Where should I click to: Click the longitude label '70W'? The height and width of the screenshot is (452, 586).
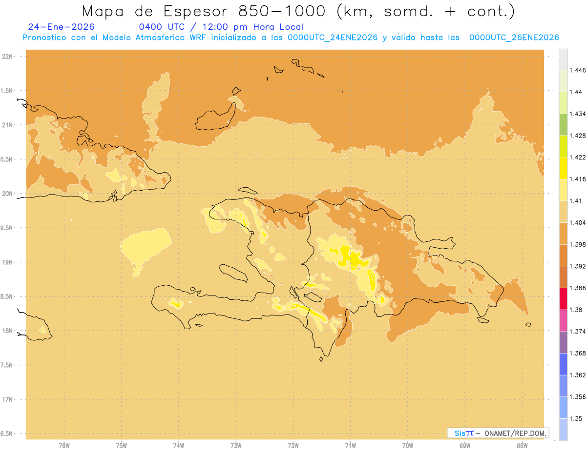coord(408,445)
